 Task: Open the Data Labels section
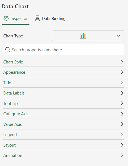(64, 93)
